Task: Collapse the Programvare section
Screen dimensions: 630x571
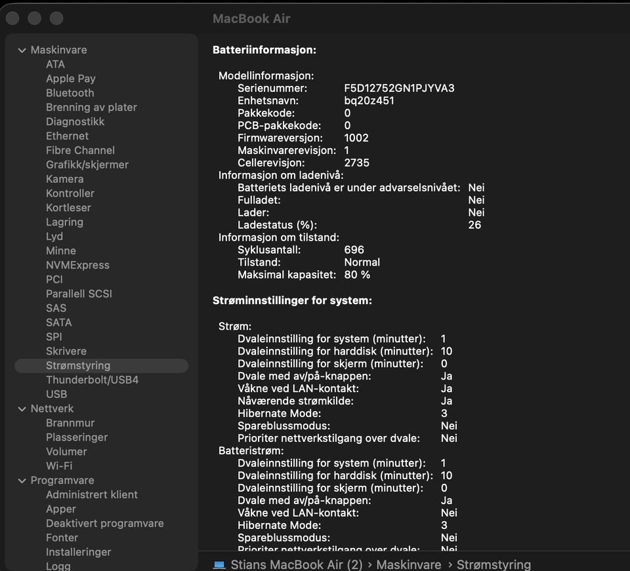Action: point(22,481)
